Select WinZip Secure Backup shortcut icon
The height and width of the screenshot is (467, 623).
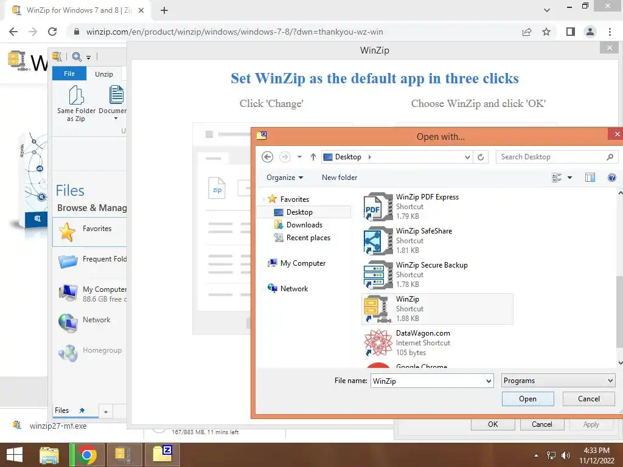tap(378, 275)
